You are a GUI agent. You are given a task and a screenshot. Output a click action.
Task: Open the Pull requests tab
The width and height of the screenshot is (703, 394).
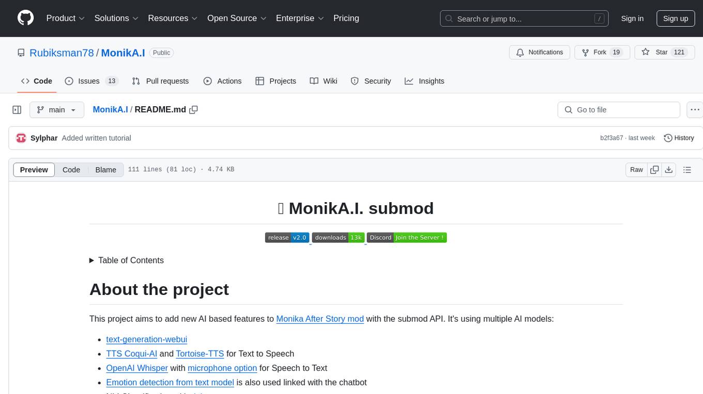click(x=160, y=81)
